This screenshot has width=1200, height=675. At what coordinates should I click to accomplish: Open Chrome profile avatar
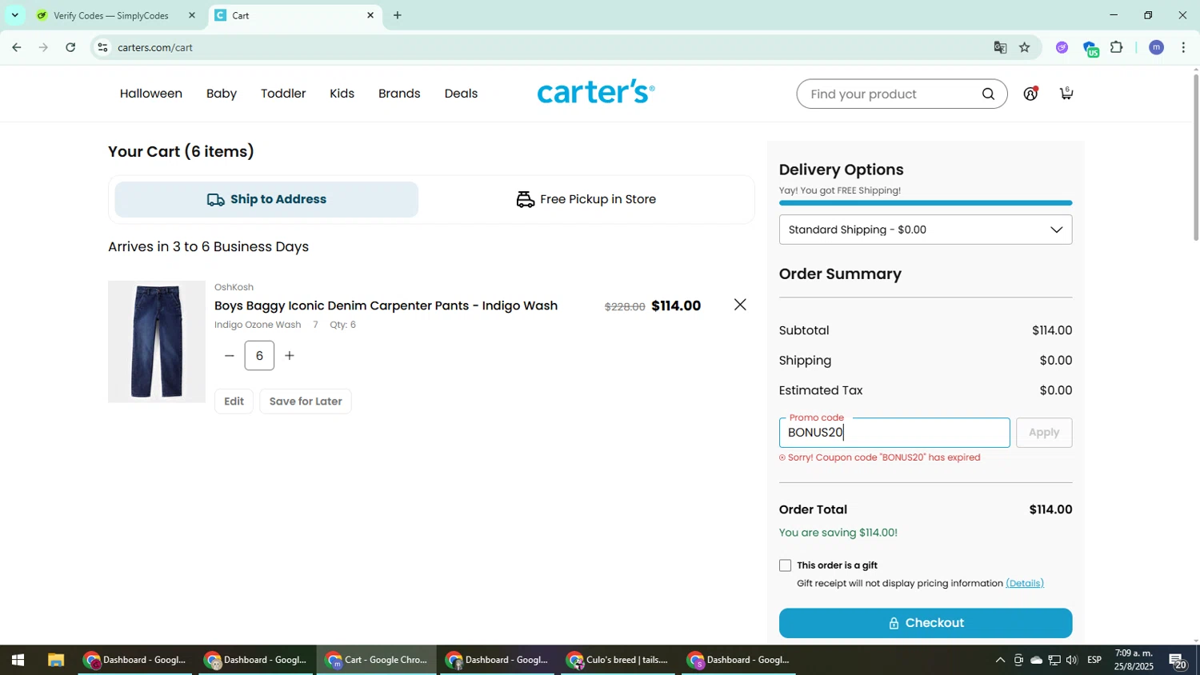(1156, 48)
